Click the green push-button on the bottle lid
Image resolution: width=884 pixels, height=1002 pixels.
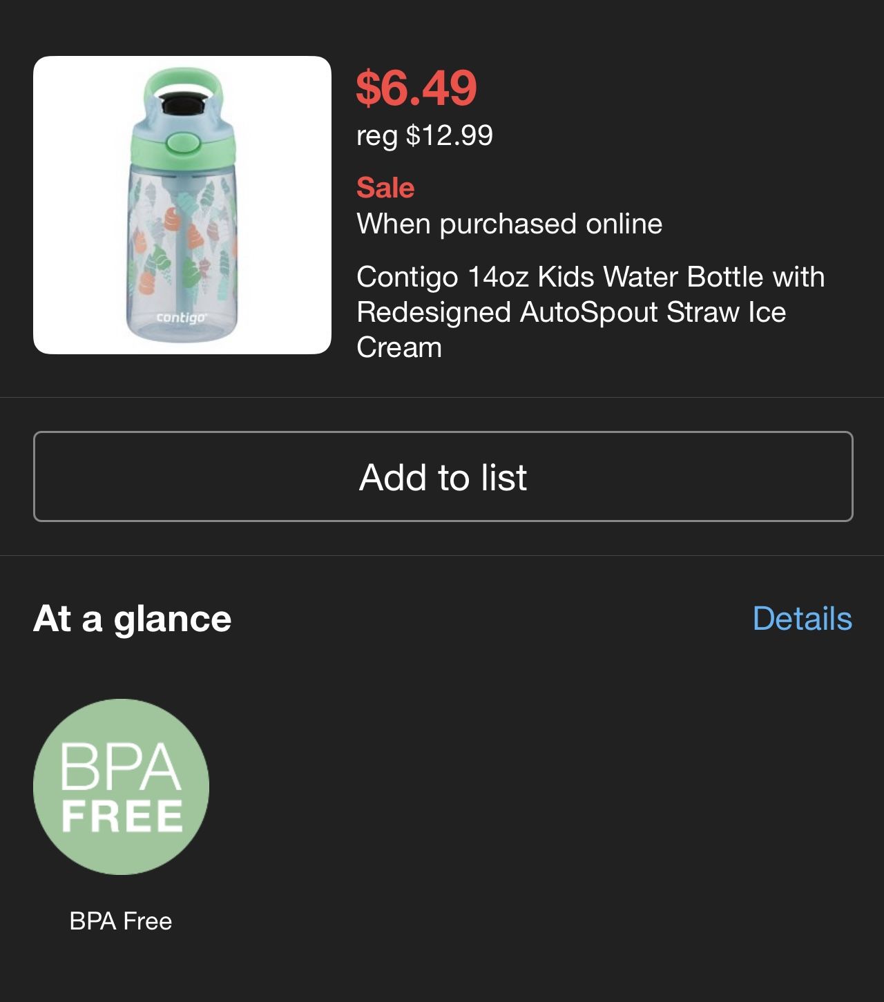182,142
